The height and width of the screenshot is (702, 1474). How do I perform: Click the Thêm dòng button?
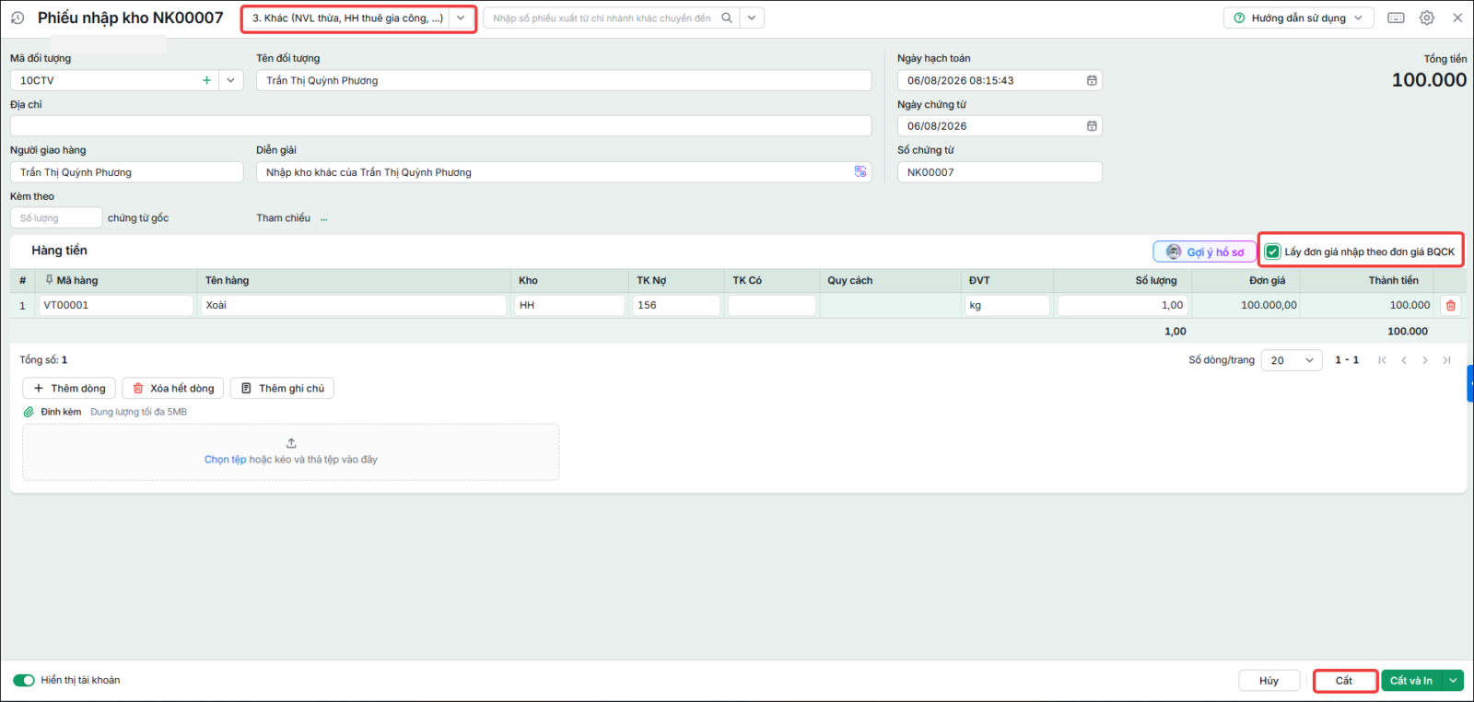coord(69,388)
